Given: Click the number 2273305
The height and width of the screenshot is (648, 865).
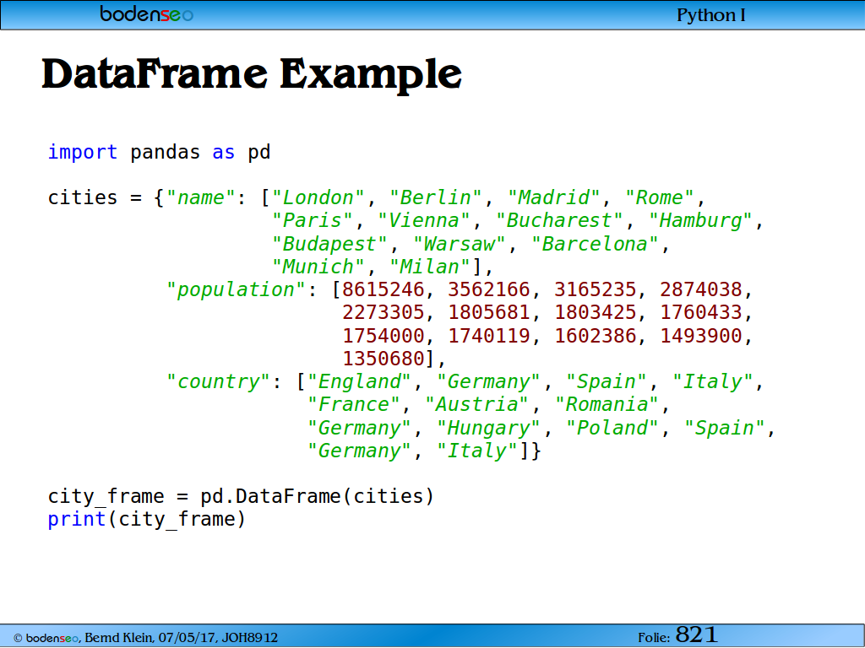Looking at the screenshot, I should pyautogui.click(x=384, y=313).
